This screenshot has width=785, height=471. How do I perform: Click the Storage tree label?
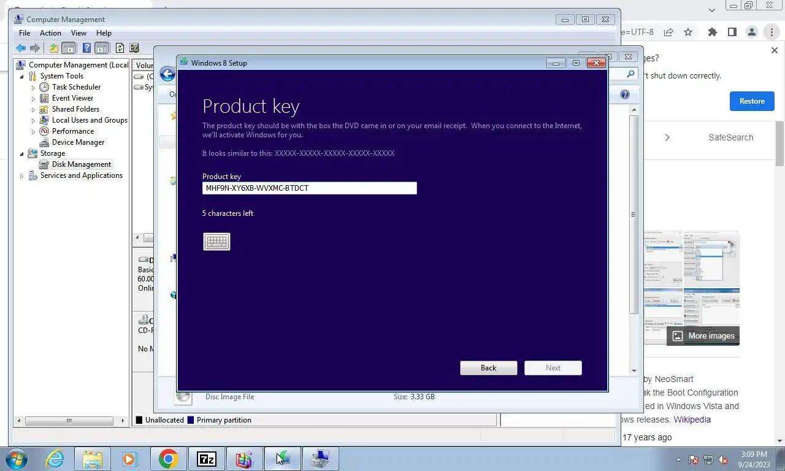[52, 153]
